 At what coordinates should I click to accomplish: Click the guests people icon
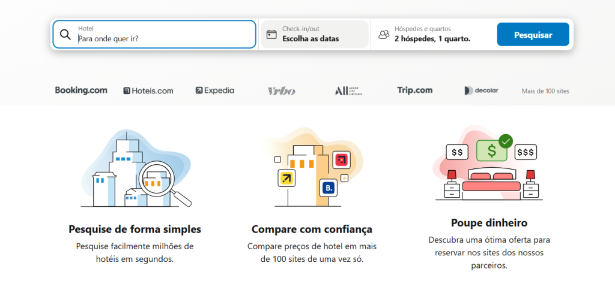pyautogui.click(x=384, y=34)
